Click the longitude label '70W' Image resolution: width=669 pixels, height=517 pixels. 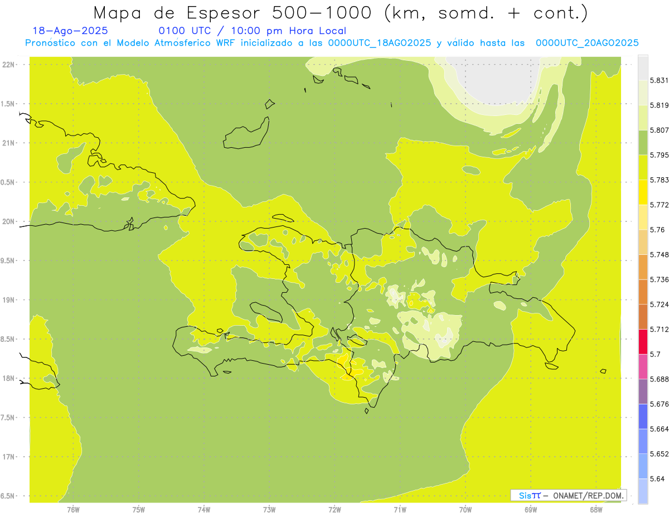coord(466,510)
